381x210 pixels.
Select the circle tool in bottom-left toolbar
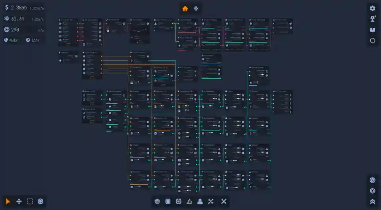[40, 202]
